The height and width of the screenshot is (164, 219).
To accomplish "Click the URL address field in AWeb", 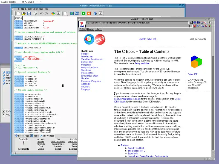I will 137,22.
